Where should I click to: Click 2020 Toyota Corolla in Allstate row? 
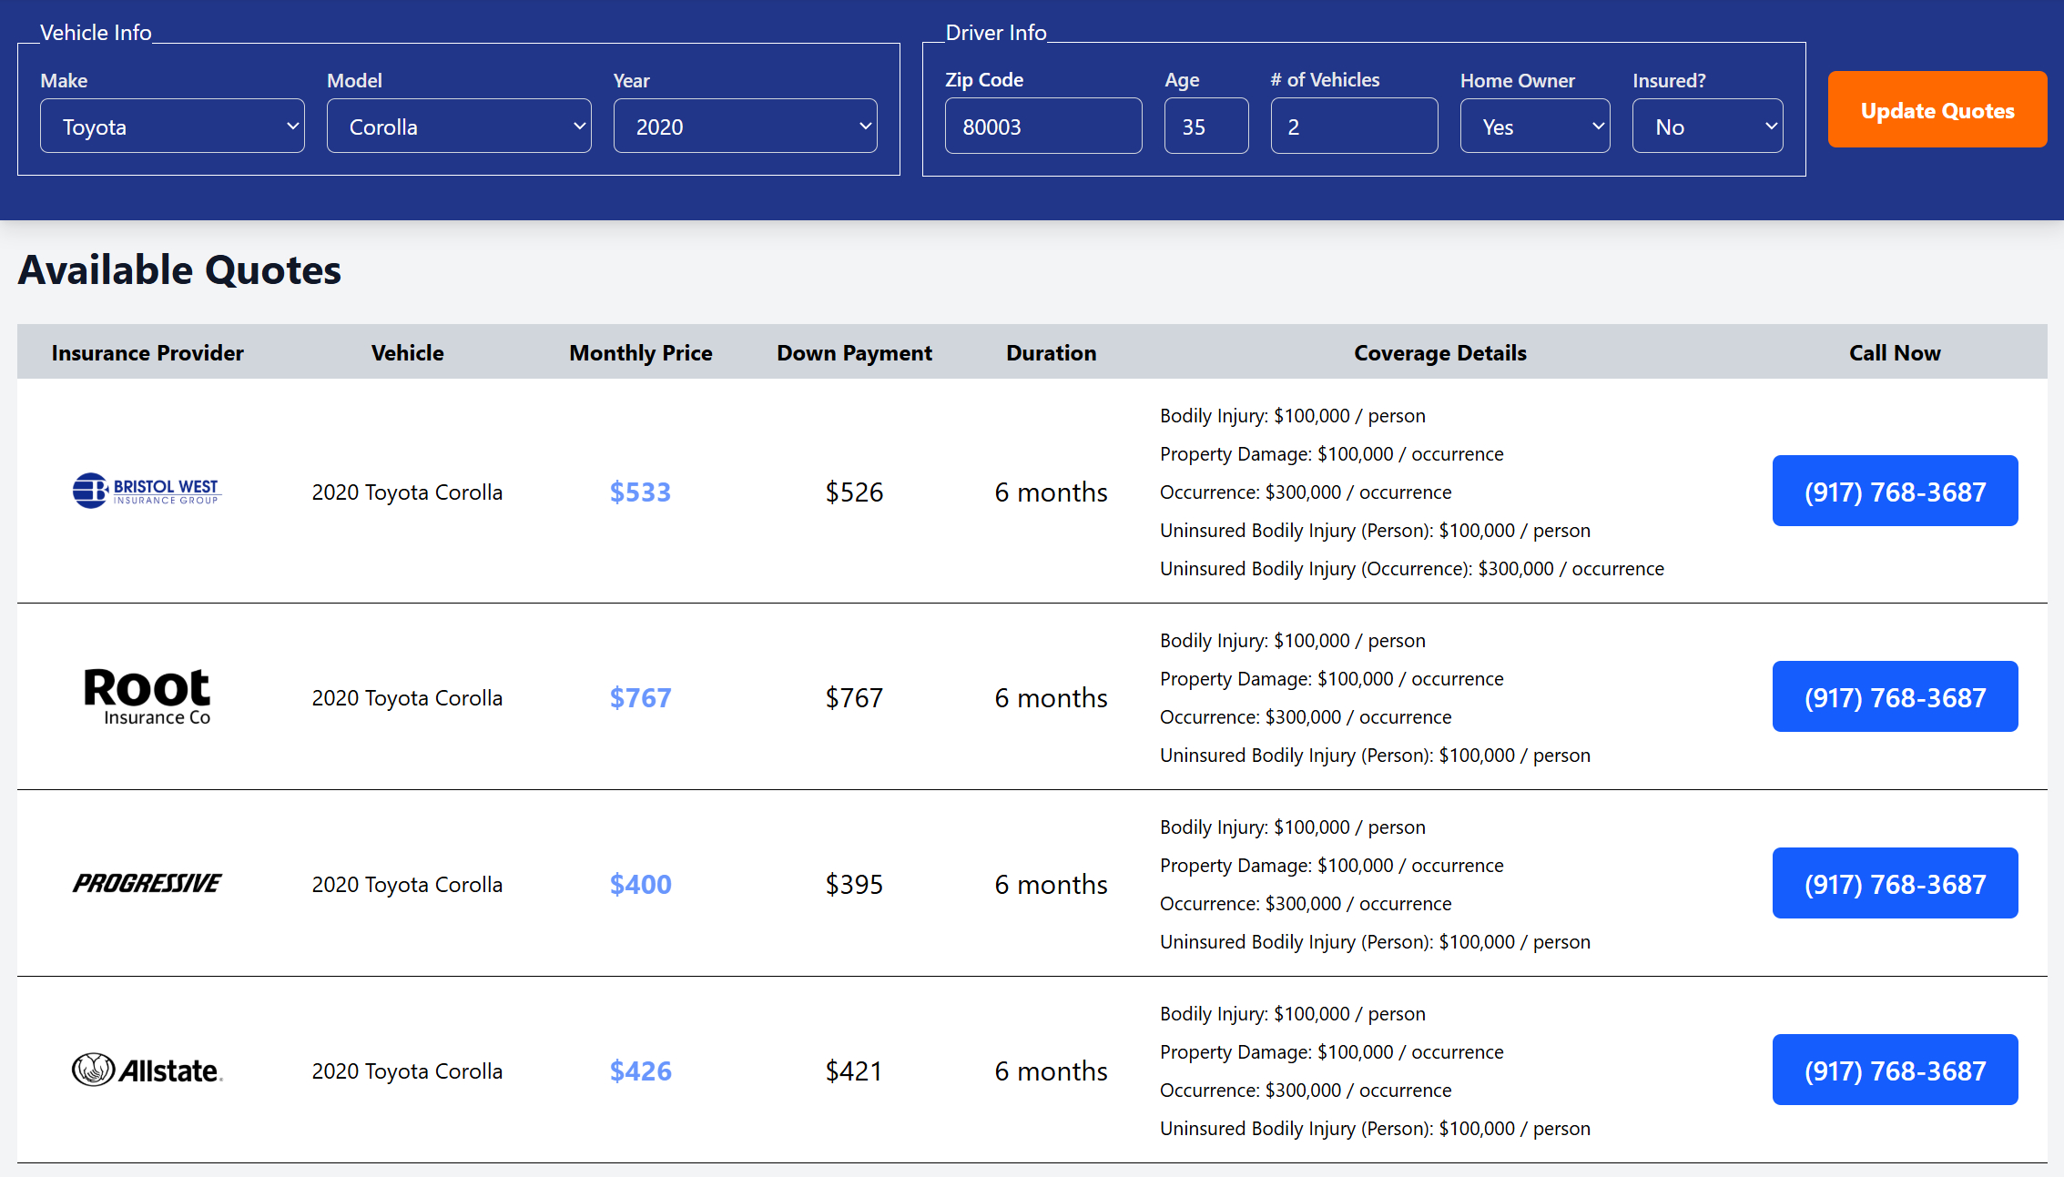407,1071
